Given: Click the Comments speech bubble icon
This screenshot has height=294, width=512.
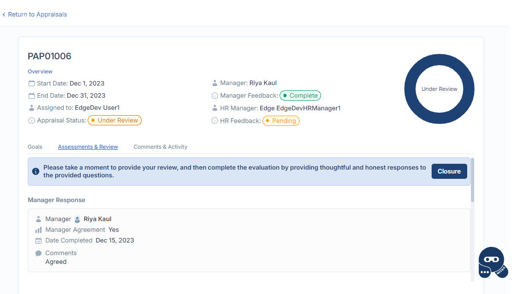Looking at the screenshot, I should (x=38, y=253).
